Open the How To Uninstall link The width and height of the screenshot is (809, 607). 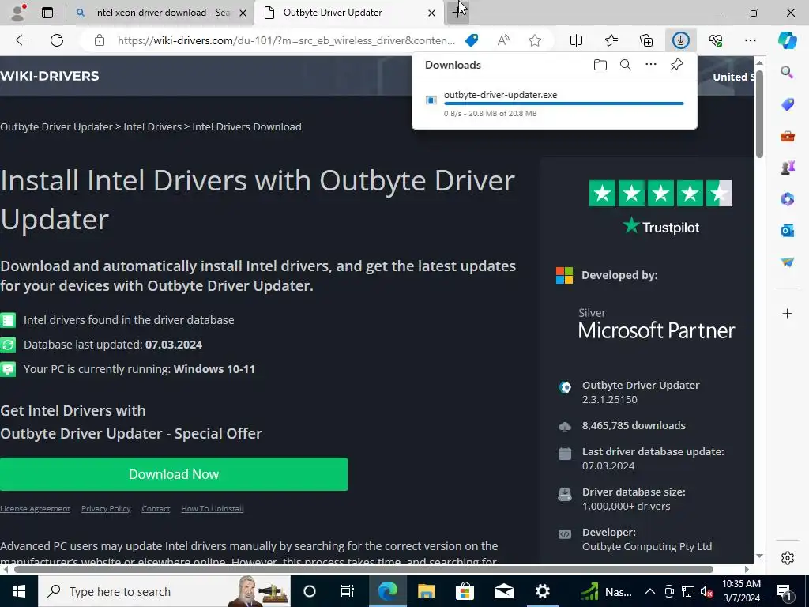coord(212,509)
